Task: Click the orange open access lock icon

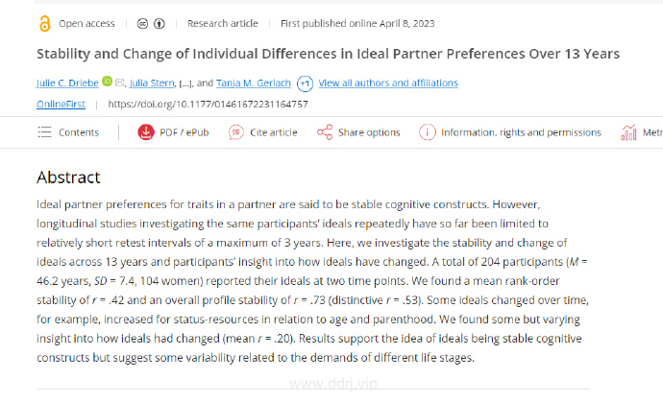Action: (x=44, y=24)
